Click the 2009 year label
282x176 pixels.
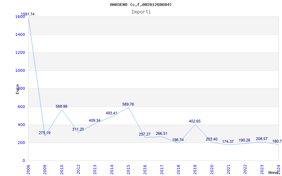[x=45, y=170]
